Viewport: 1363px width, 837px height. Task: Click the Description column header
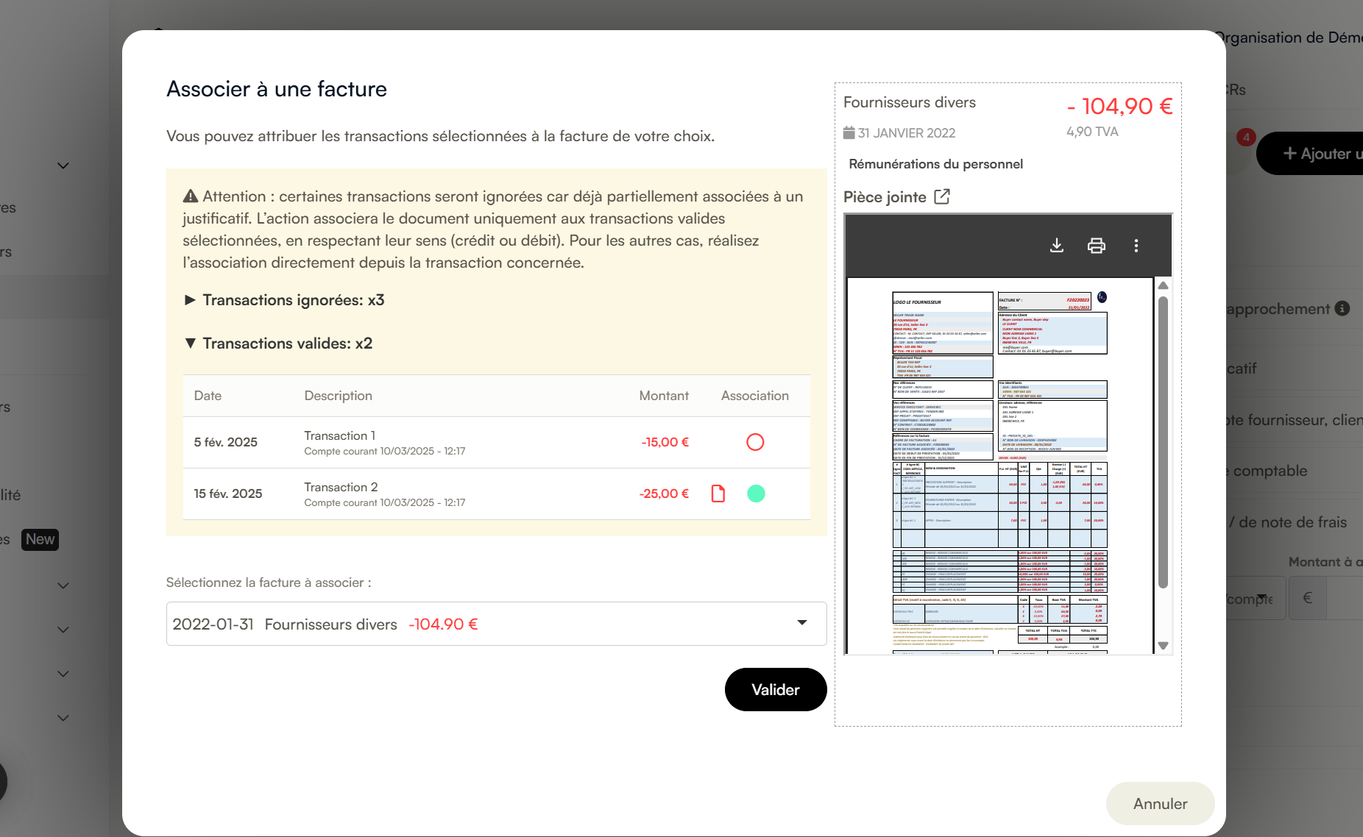coord(338,396)
